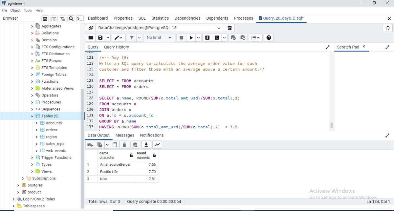Select the web_events table in tree

pos(56,151)
